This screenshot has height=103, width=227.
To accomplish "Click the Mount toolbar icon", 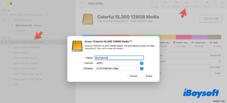I will 207,3.
